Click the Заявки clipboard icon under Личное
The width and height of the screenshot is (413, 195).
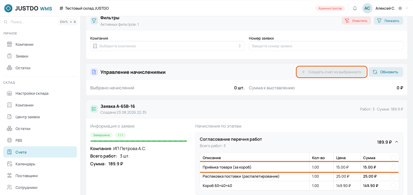point(9,56)
